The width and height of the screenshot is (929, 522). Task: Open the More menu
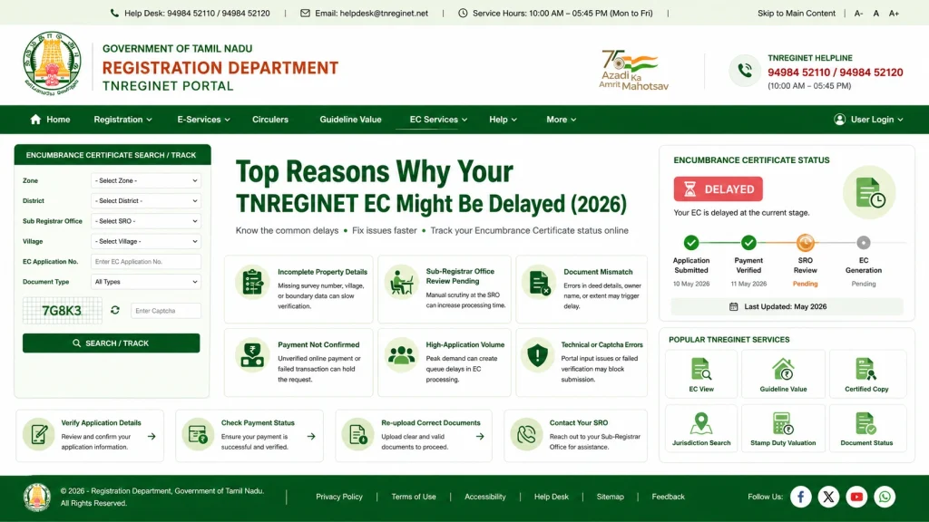coord(561,120)
